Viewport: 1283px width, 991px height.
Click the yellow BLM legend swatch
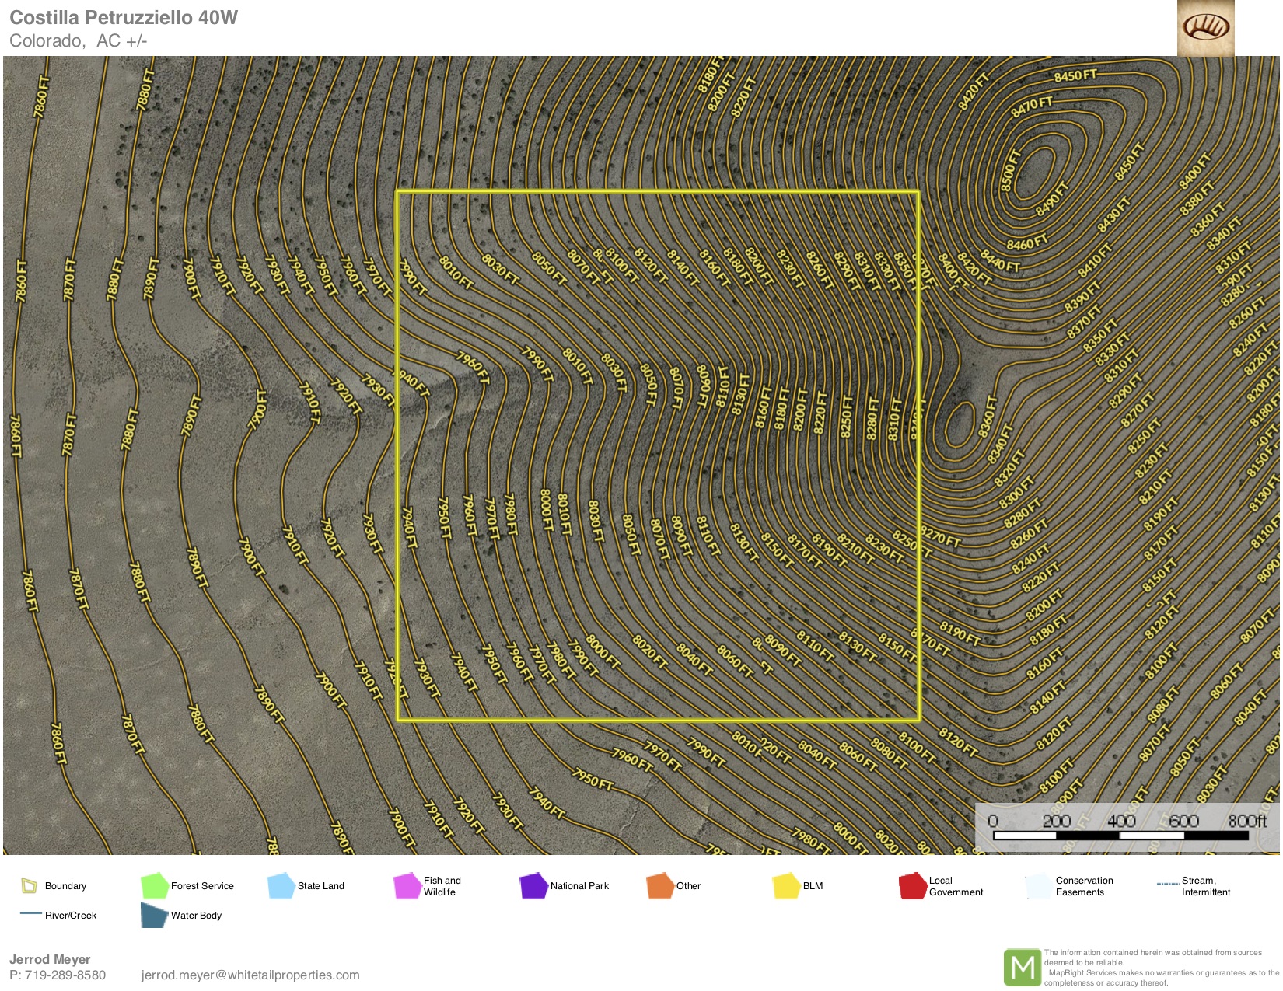[786, 886]
